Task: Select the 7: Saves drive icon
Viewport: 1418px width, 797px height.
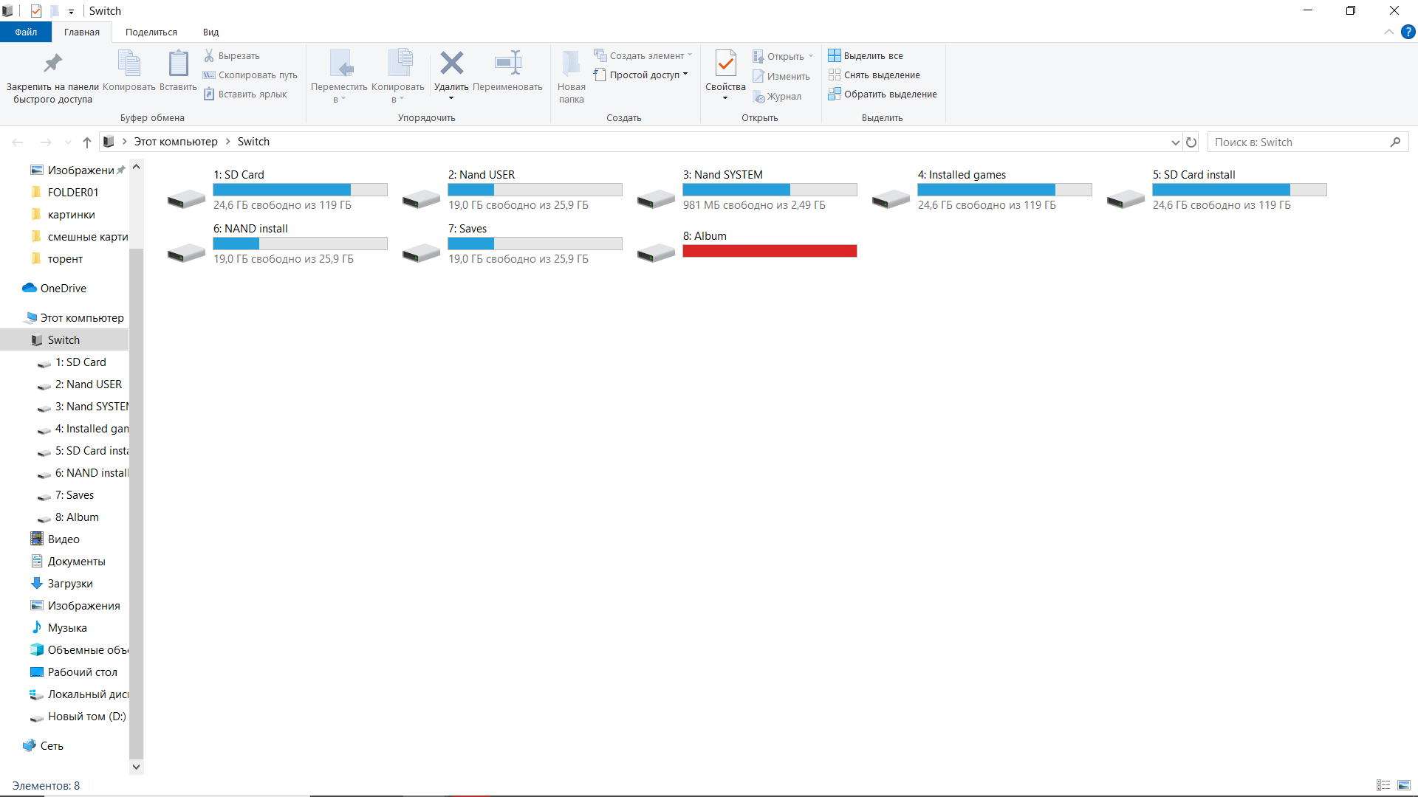Action: point(421,252)
